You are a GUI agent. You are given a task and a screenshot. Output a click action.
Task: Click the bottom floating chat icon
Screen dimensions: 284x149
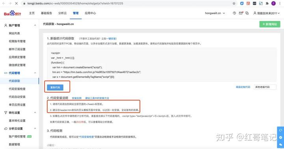280,145
